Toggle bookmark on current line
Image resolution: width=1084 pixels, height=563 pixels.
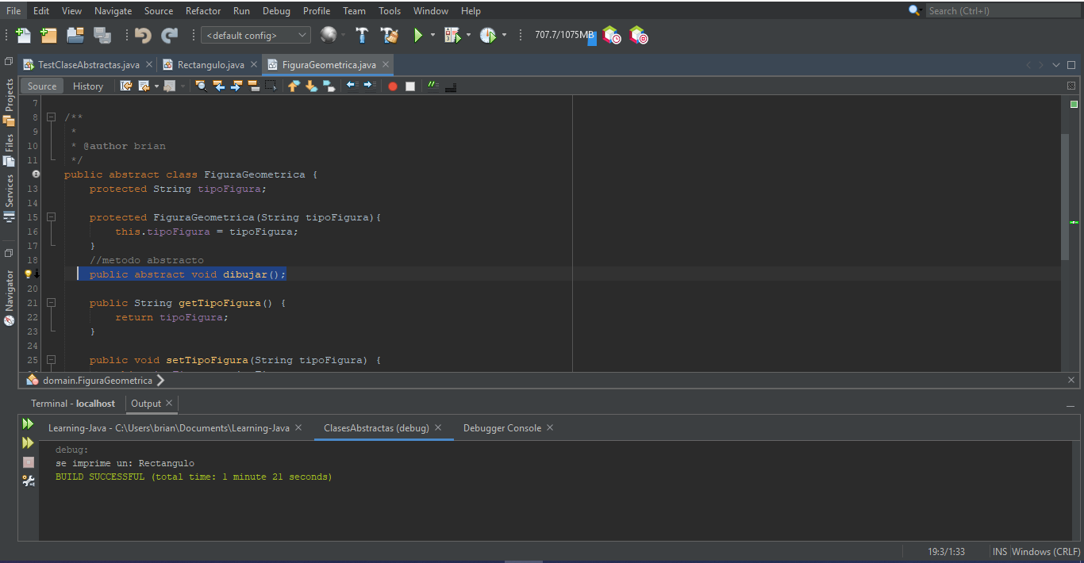tap(329, 86)
